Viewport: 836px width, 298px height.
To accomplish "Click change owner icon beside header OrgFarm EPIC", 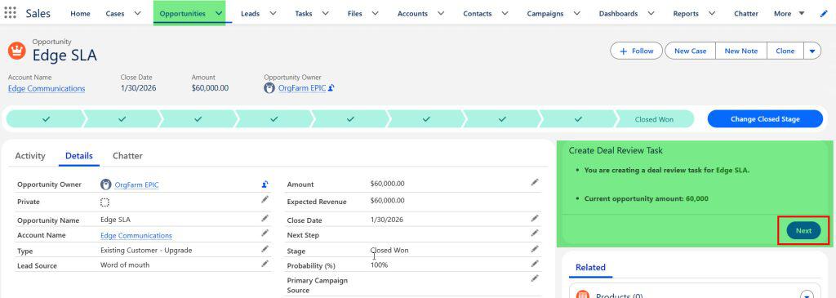I will coord(331,88).
